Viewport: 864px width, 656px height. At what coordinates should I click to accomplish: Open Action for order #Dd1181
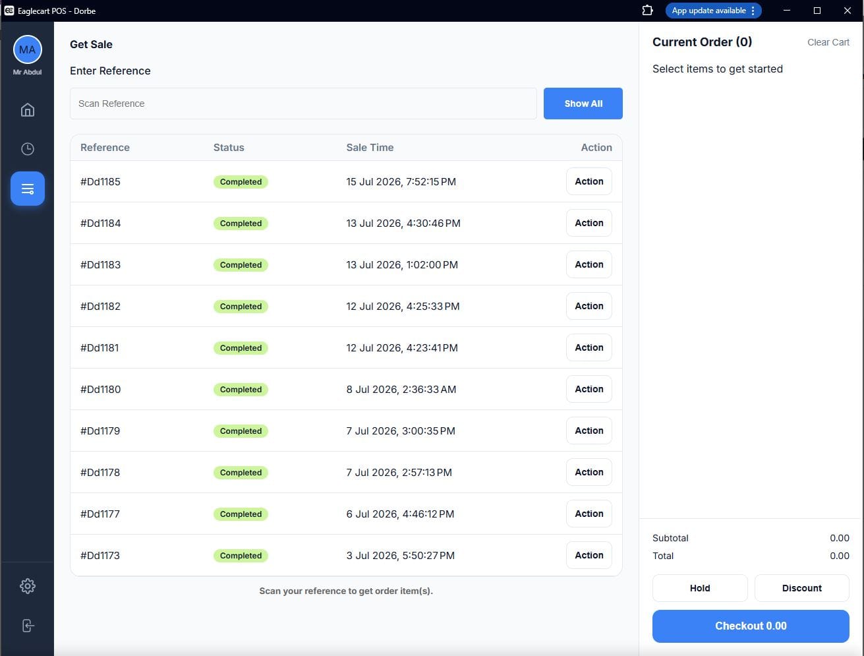point(589,347)
